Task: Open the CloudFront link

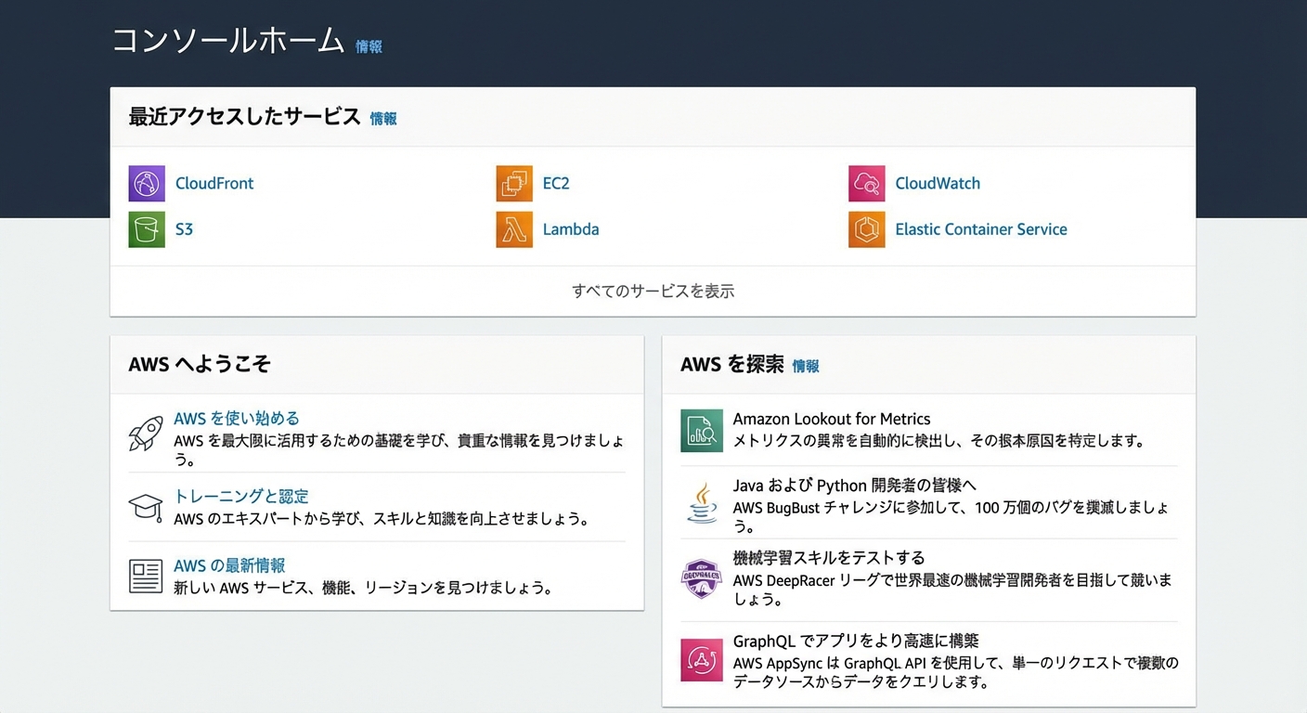Action: (214, 184)
